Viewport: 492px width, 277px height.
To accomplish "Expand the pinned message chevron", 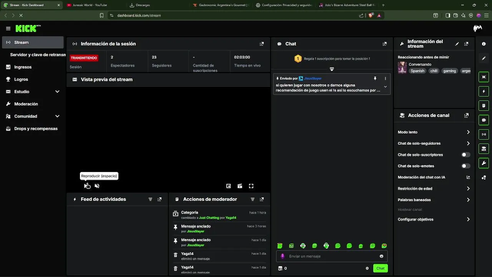I will pos(385,87).
